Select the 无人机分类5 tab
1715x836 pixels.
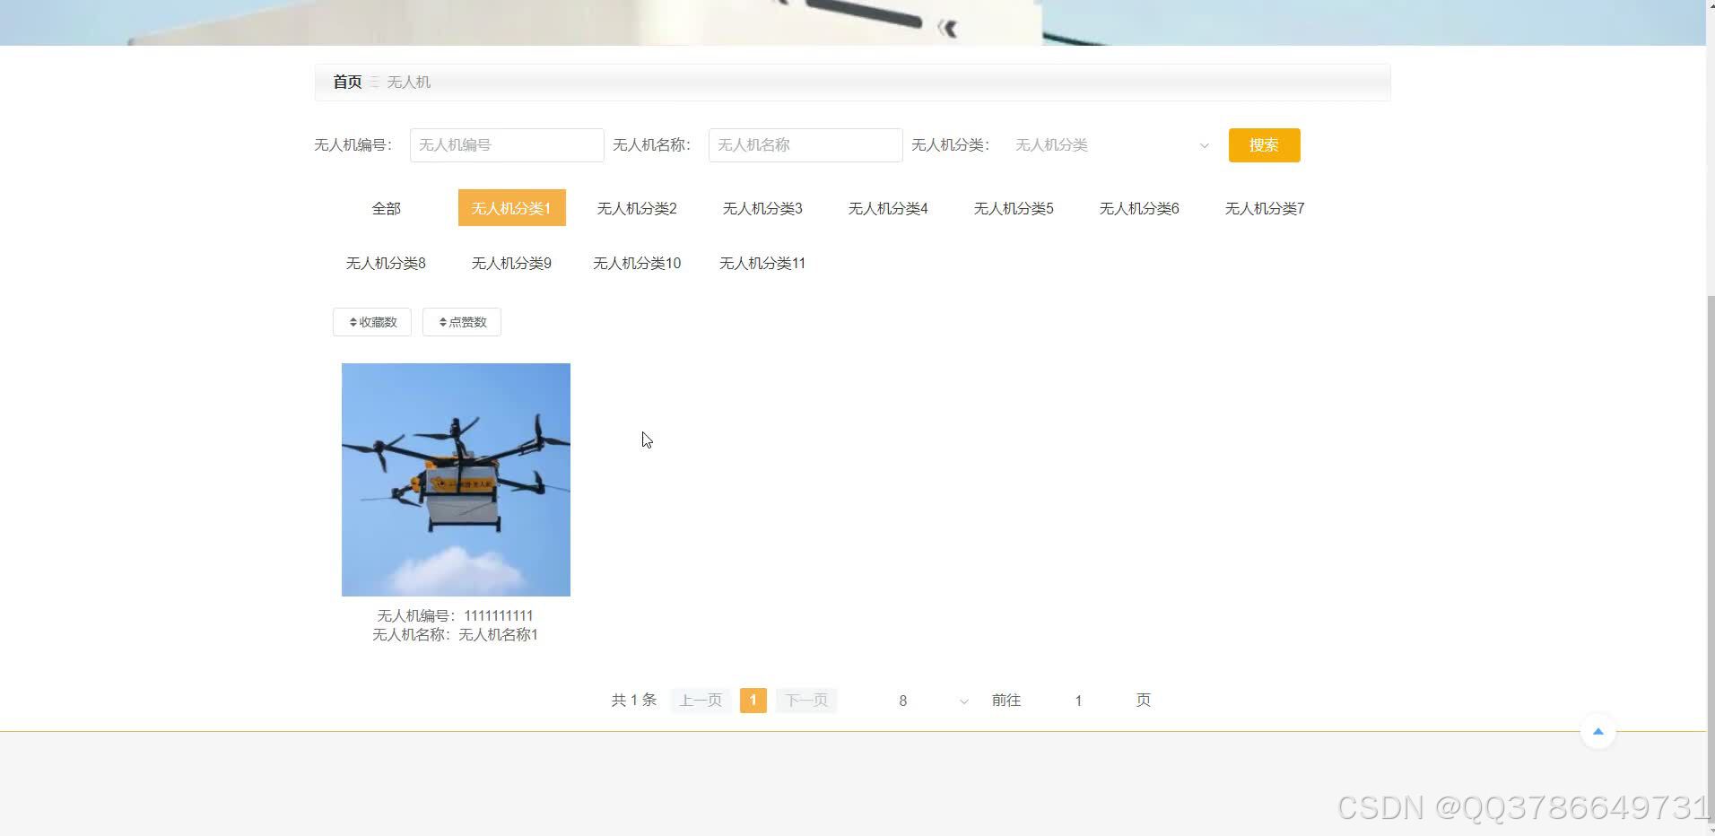1014,208
